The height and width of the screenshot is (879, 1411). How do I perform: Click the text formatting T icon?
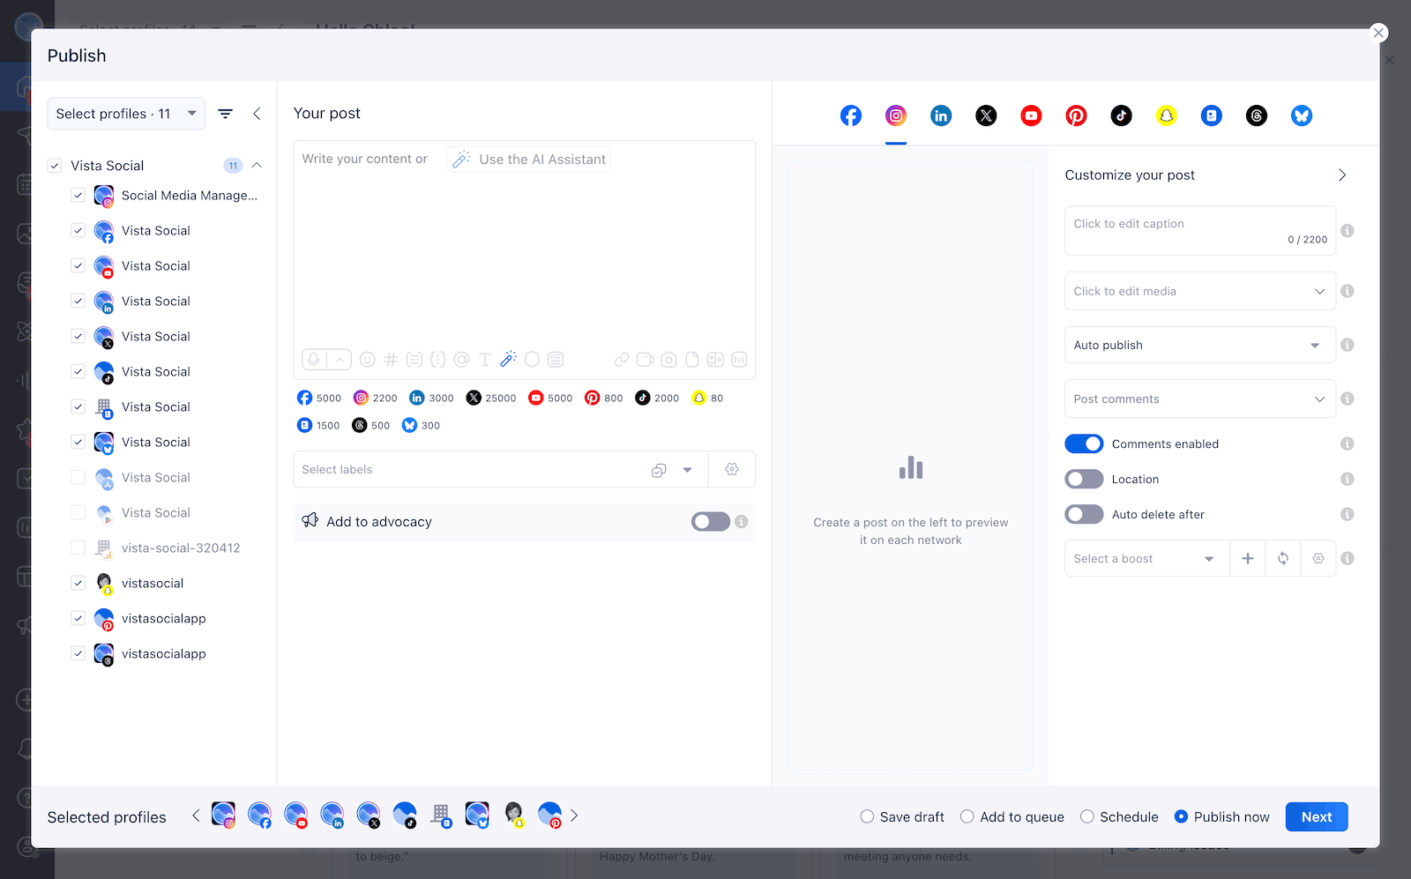(x=485, y=360)
